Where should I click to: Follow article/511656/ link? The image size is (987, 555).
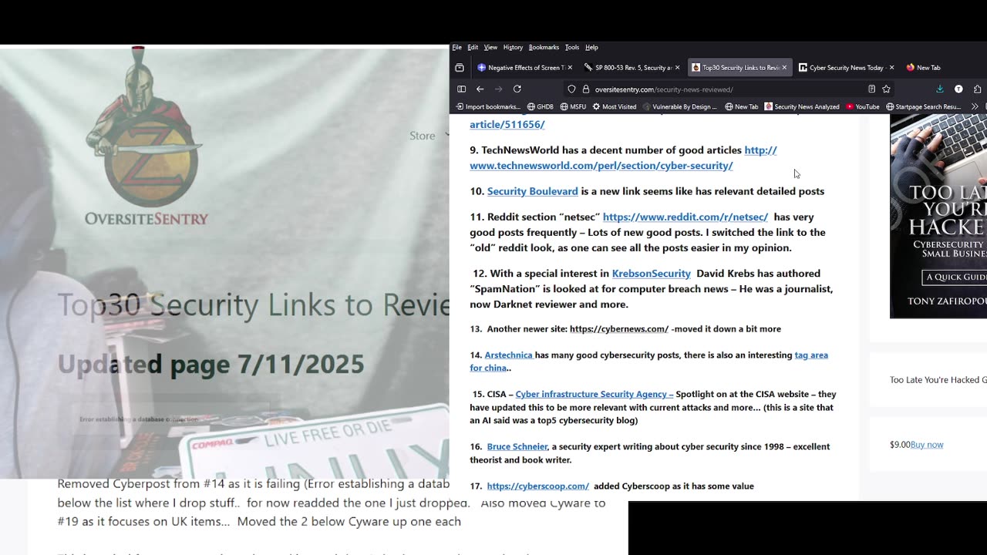tap(507, 124)
